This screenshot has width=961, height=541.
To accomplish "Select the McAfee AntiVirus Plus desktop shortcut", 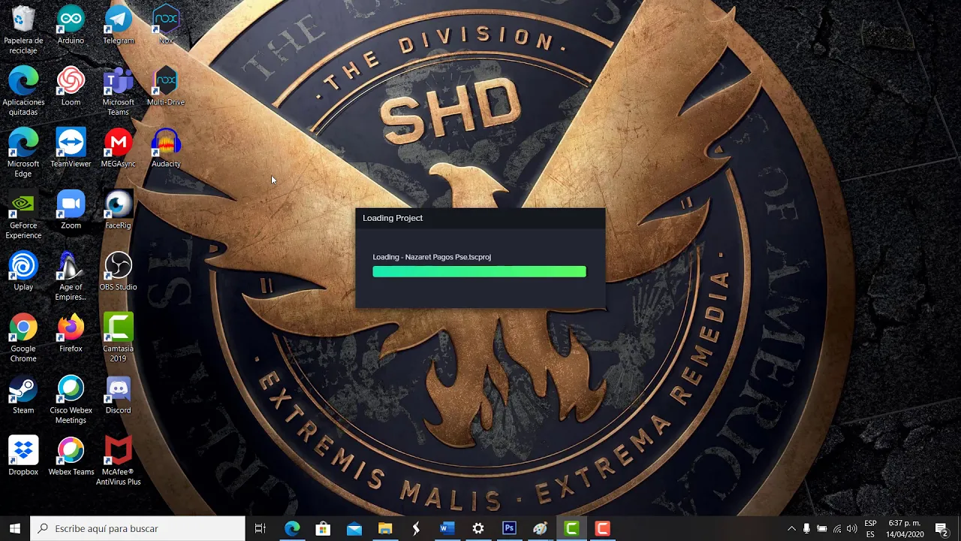I will [x=118, y=461].
